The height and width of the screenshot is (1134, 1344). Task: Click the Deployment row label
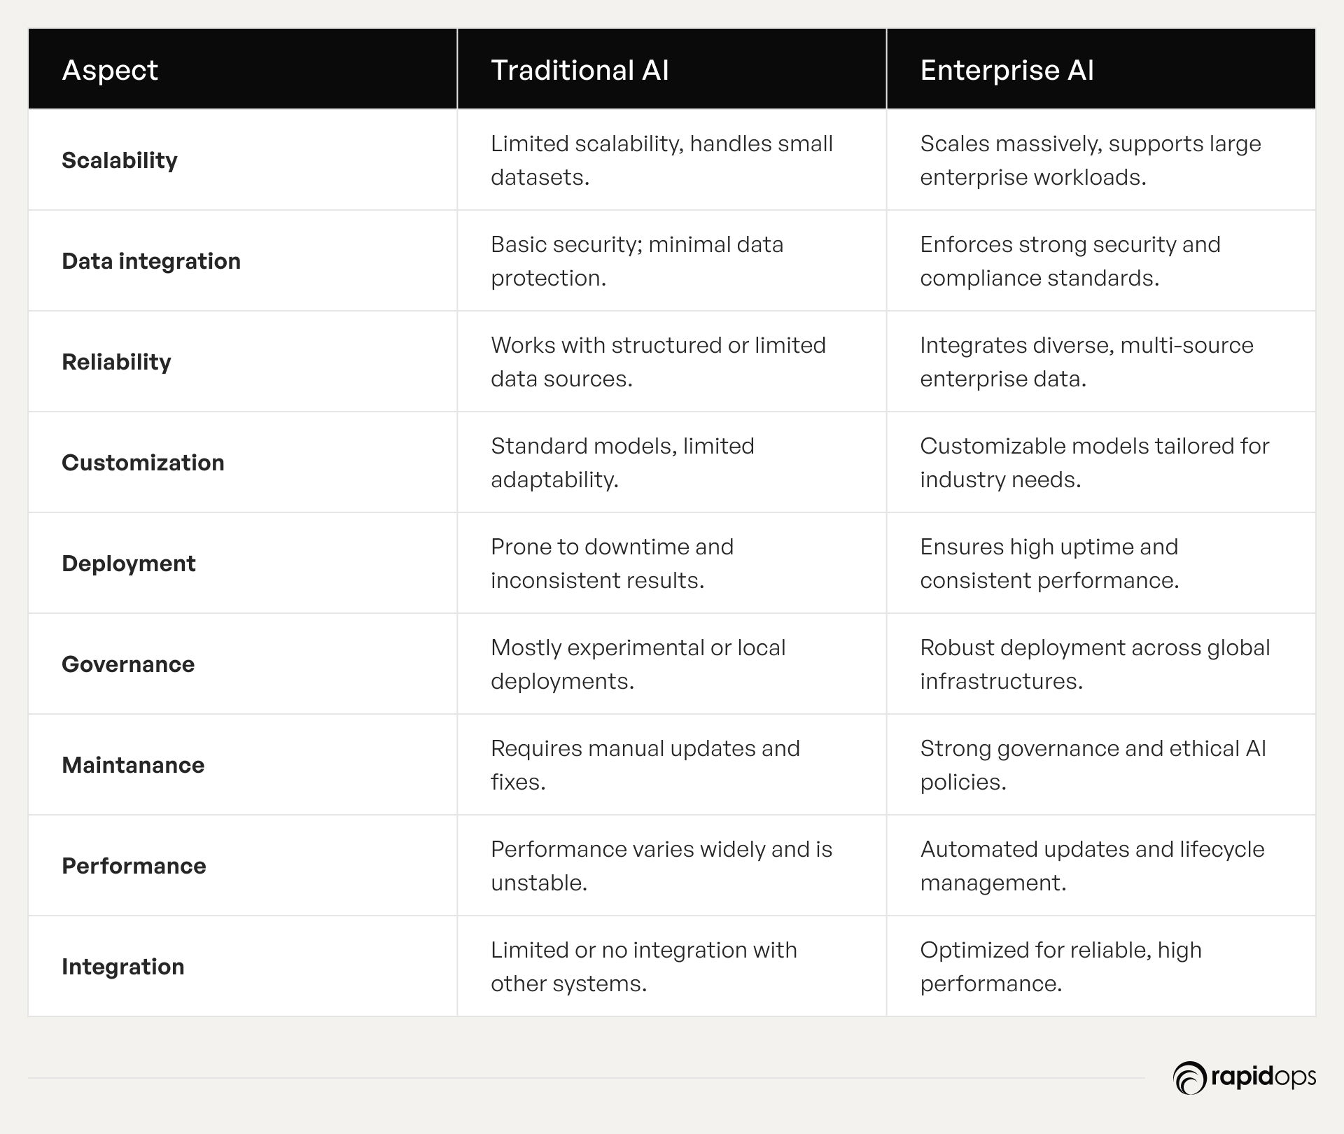point(129,563)
